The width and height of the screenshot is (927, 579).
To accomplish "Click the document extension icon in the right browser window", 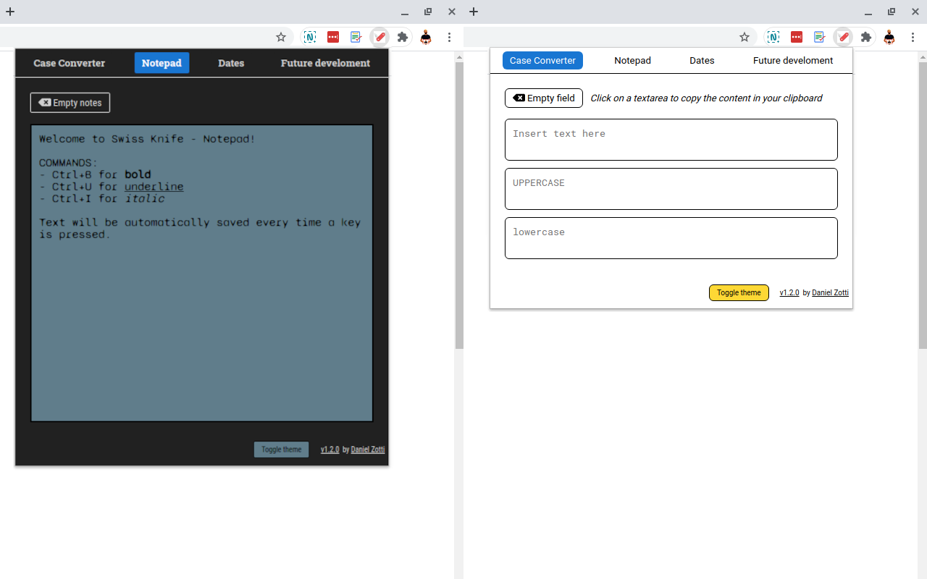I will pyautogui.click(x=820, y=37).
